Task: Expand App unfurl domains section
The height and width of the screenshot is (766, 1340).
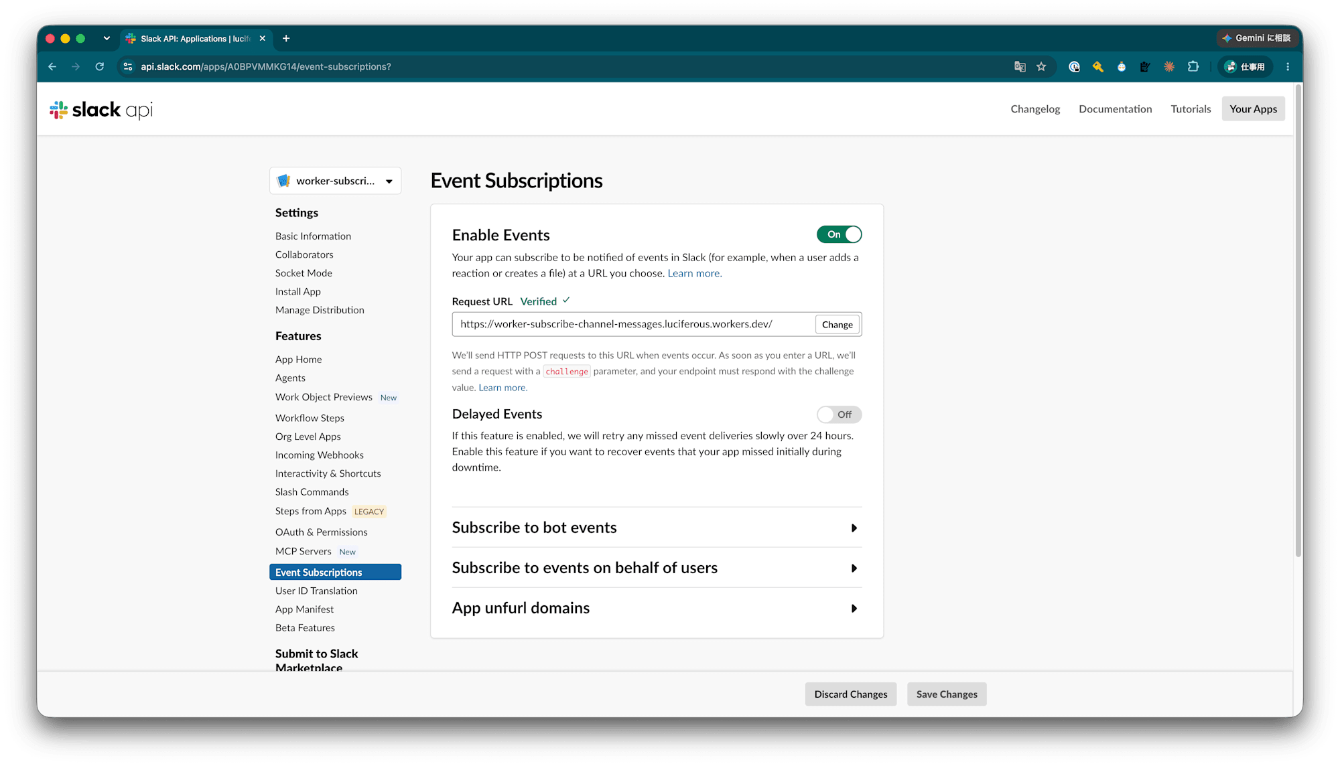Action: [657, 608]
